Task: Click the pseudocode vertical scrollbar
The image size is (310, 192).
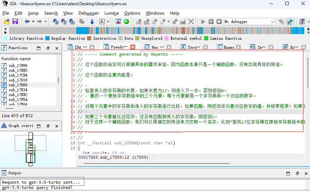Action: (308, 73)
